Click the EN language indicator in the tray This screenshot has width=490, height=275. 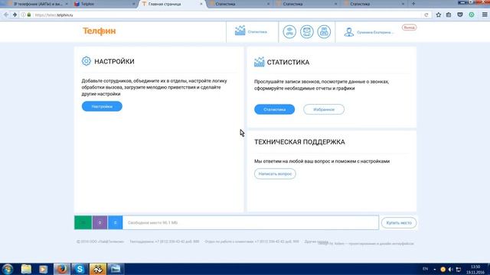click(425, 269)
